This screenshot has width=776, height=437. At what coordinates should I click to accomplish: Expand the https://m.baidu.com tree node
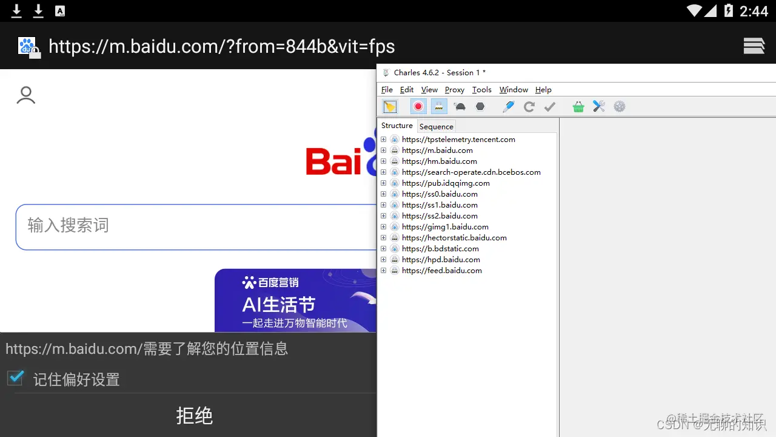pyautogui.click(x=383, y=150)
